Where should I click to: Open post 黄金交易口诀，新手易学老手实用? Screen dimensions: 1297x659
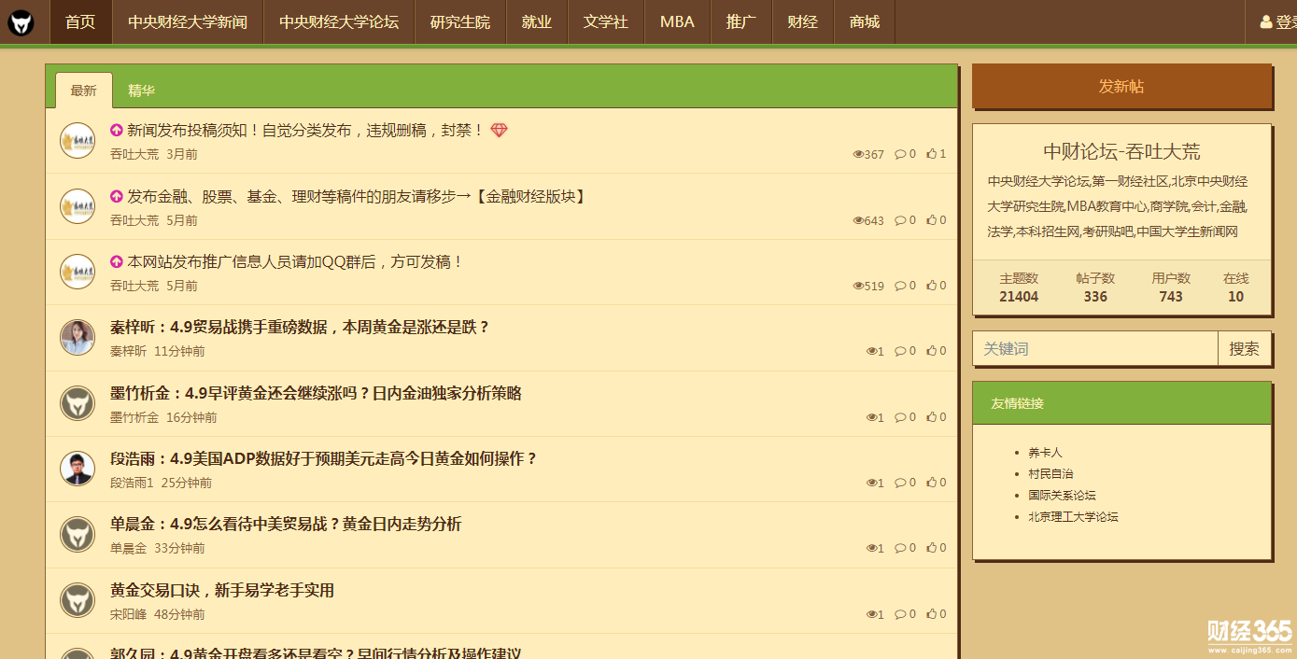222,590
